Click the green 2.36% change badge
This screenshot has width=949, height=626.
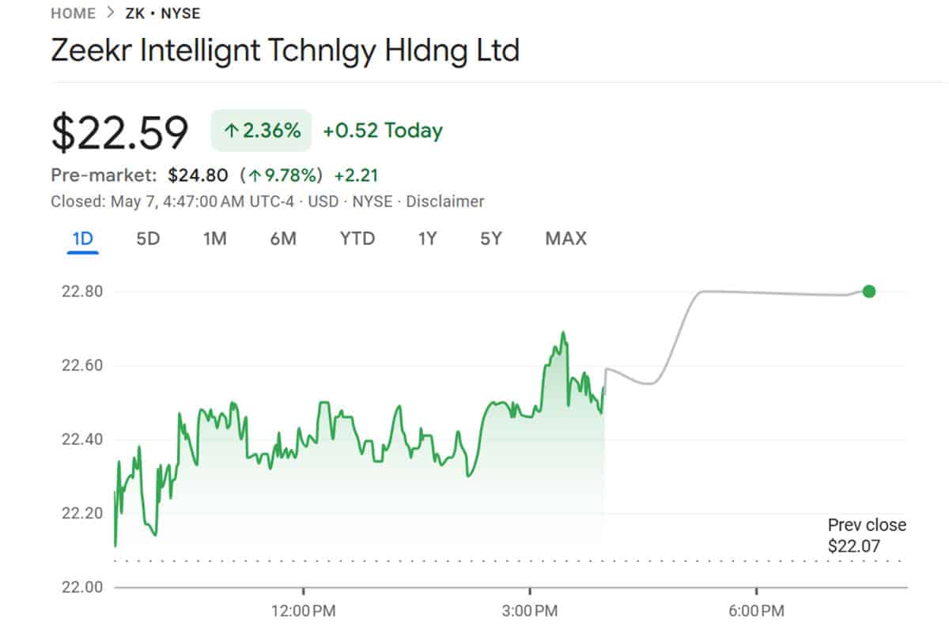(x=262, y=130)
